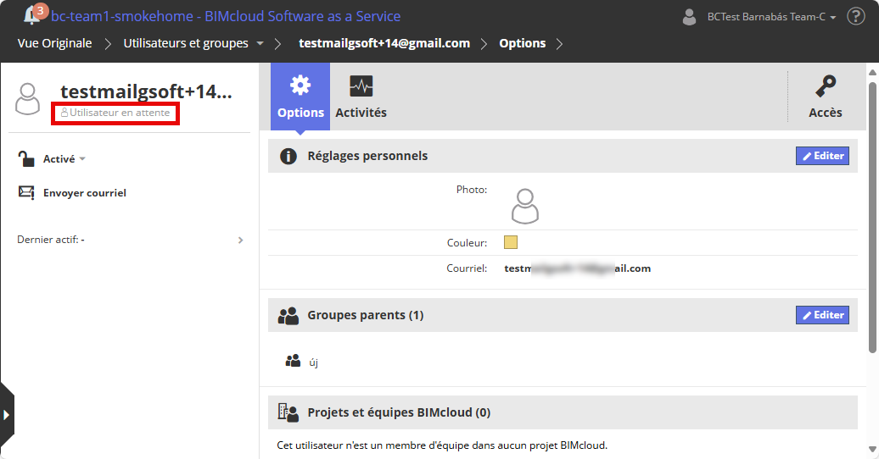Expand the Utilisateurs et groupes breadcrumb dropdown
The image size is (879, 459).
coord(260,43)
